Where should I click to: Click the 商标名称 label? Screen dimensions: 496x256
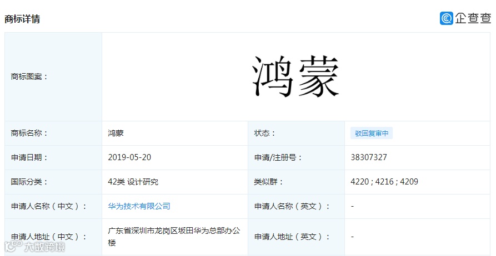pyautogui.click(x=29, y=133)
